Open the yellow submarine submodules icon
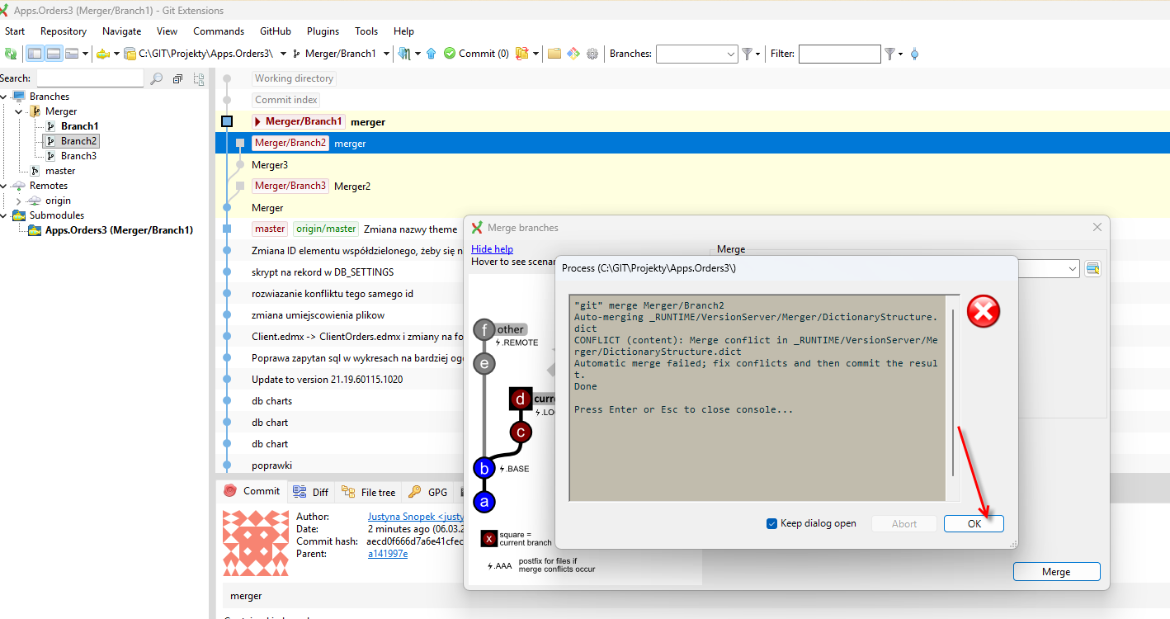1170x619 pixels. click(x=102, y=54)
